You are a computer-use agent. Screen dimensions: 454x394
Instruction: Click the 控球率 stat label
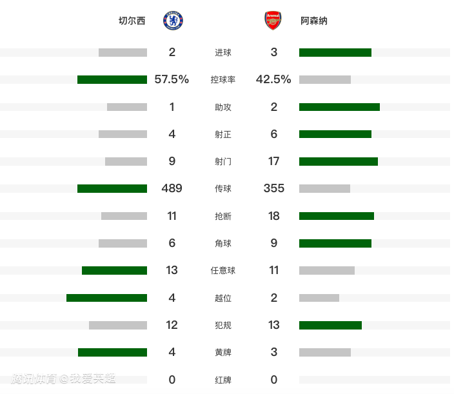click(x=223, y=80)
